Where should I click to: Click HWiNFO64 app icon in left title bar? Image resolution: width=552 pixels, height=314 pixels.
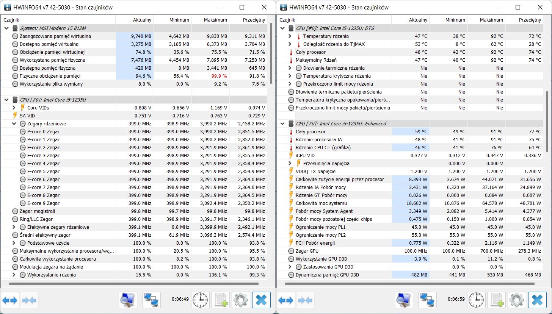[x=7, y=7]
